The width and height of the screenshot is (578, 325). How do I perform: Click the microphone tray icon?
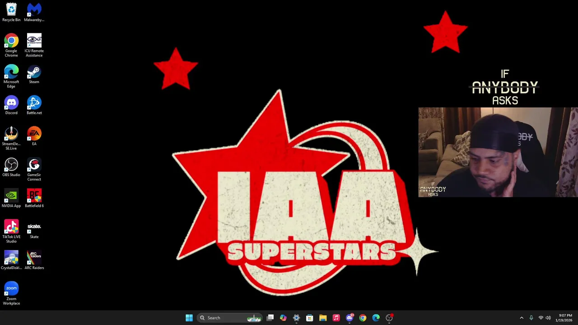[x=531, y=318]
